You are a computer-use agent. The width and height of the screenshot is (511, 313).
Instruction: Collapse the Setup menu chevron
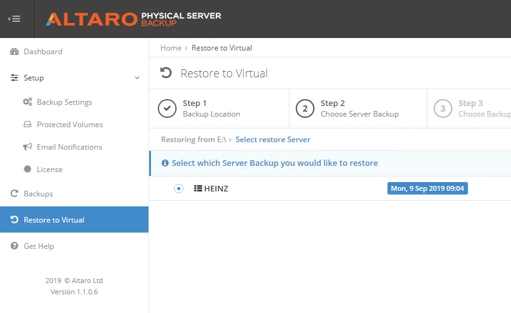point(137,79)
